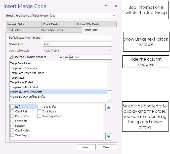Tick the Candidate checkbox
This screenshot has height=154, width=170.
point(12,121)
